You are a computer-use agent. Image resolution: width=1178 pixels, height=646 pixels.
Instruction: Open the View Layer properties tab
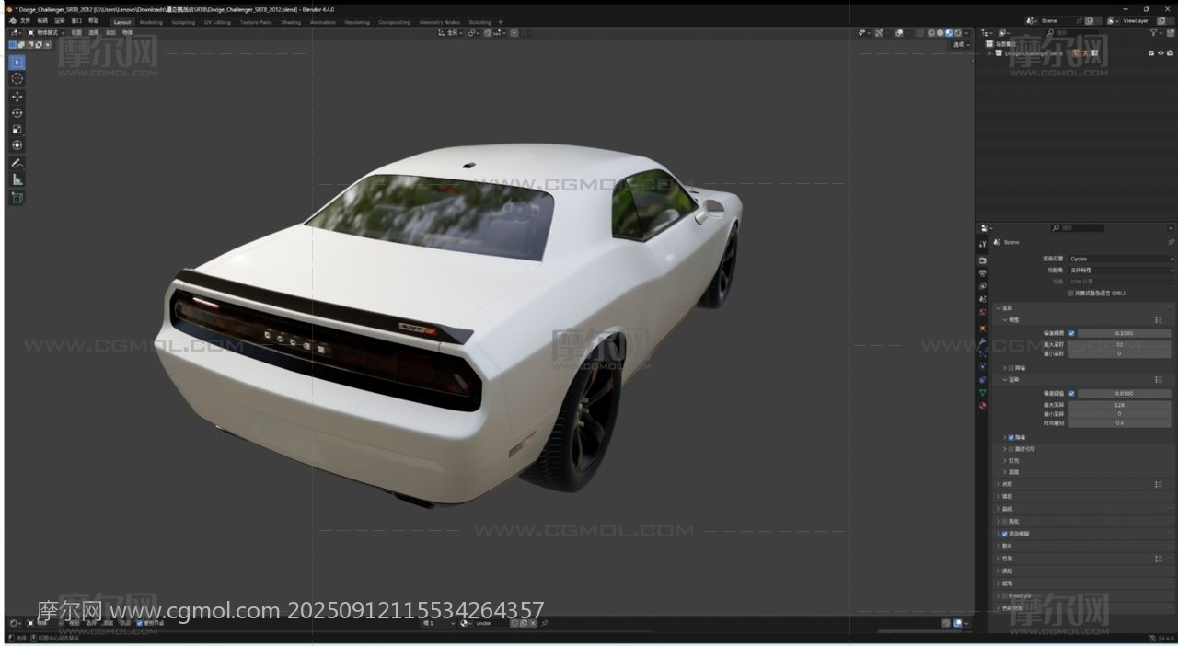tap(983, 286)
